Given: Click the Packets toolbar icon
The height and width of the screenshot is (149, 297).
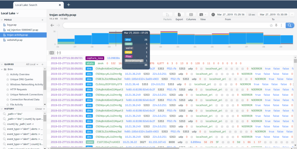Looking at the screenshot, I should click(x=167, y=15).
